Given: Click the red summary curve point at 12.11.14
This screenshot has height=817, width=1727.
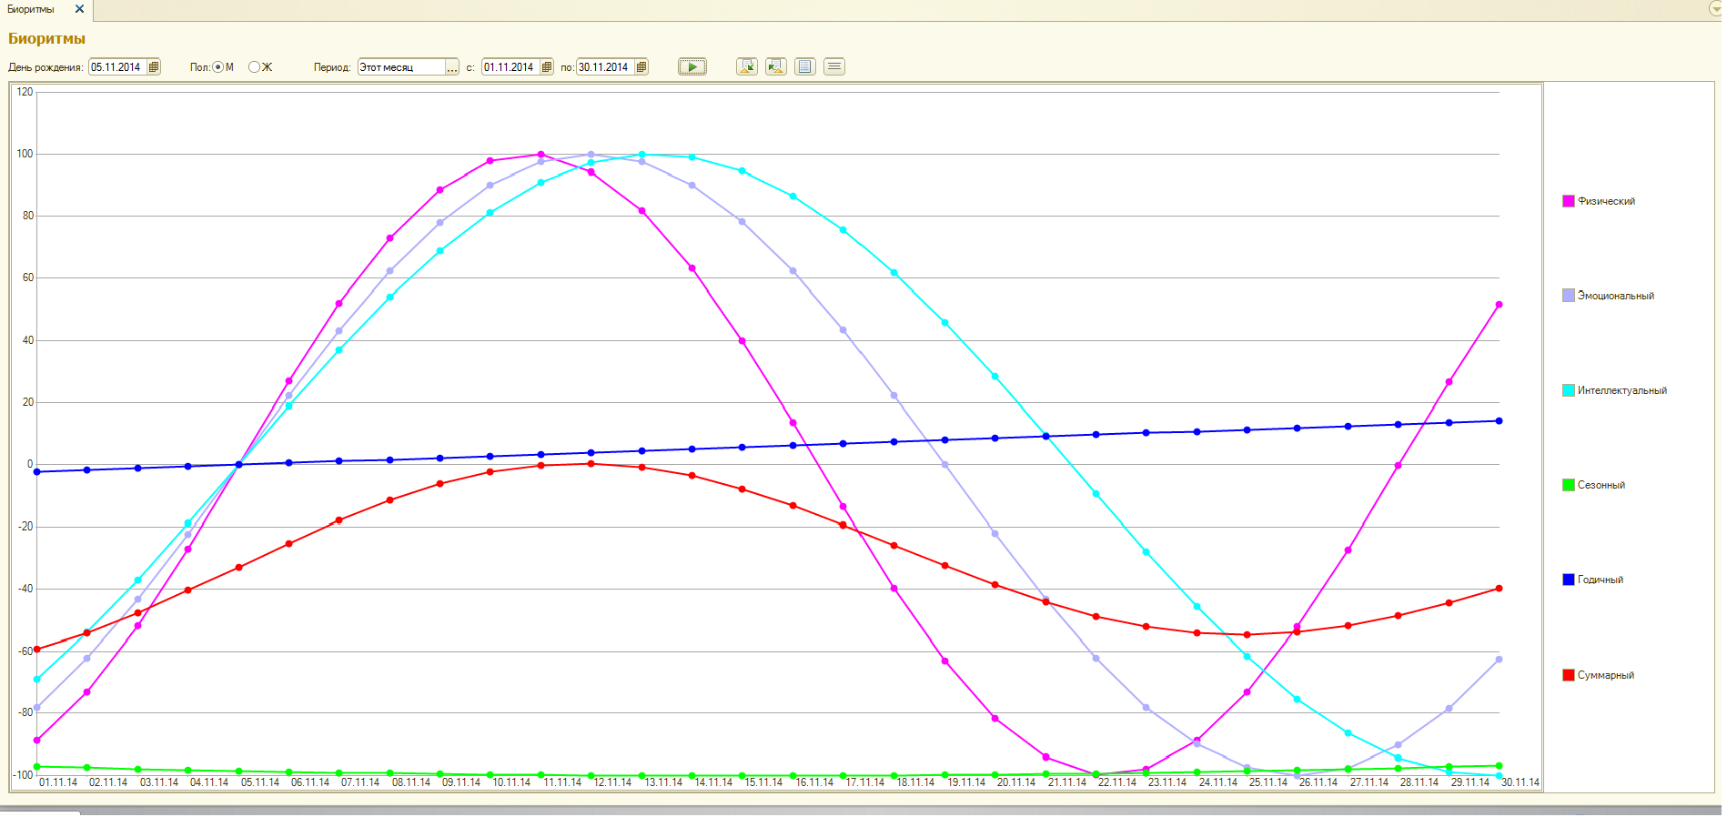Looking at the screenshot, I should 591,464.
